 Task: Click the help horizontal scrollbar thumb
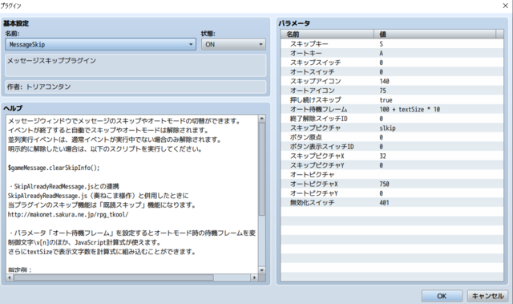click(x=114, y=278)
